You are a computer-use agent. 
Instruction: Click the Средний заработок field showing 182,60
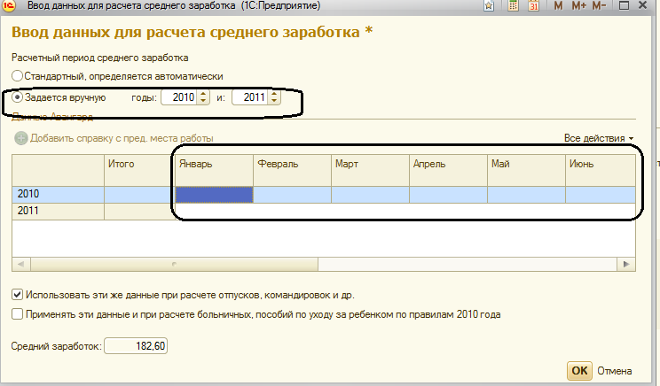pos(136,346)
